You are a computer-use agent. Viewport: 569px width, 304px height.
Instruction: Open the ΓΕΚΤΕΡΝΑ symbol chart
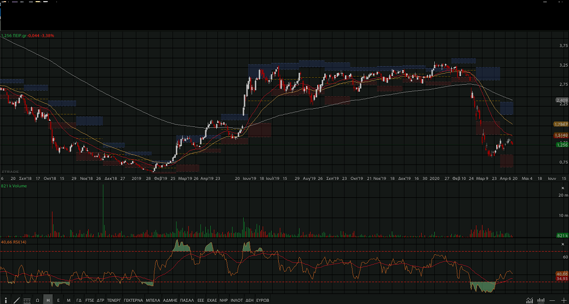(x=133, y=300)
